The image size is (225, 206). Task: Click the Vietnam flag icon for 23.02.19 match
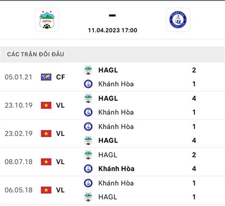[x=46, y=133]
